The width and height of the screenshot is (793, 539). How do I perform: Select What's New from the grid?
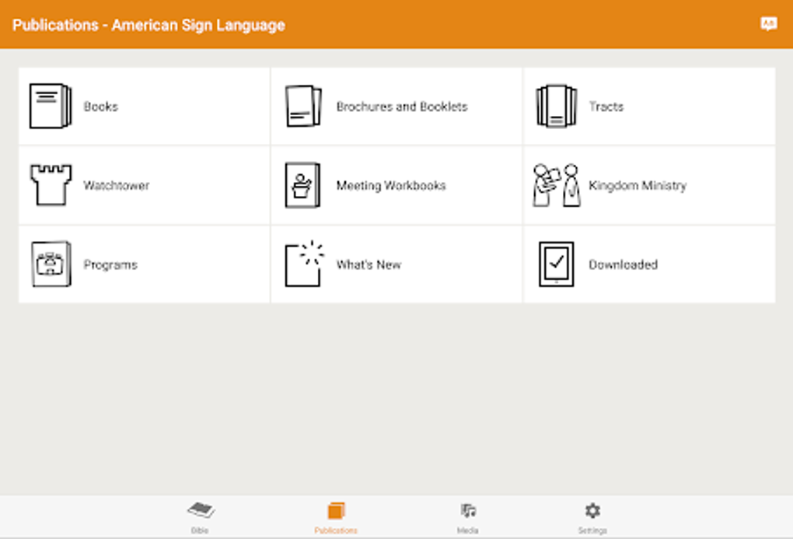click(x=367, y=264)
